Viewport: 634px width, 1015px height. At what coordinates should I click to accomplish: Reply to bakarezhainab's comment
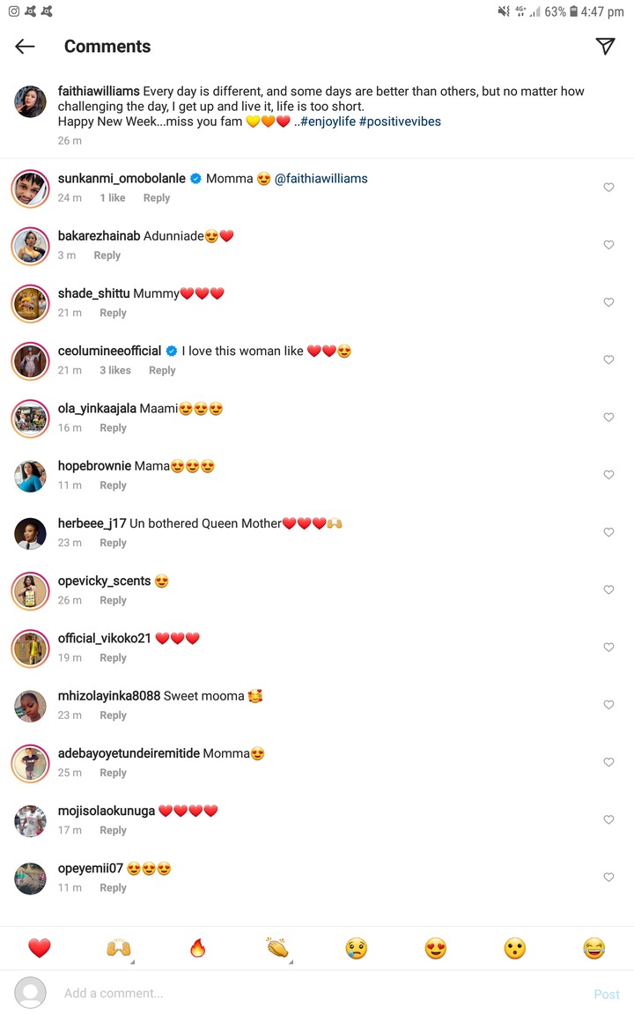(107, 255)
